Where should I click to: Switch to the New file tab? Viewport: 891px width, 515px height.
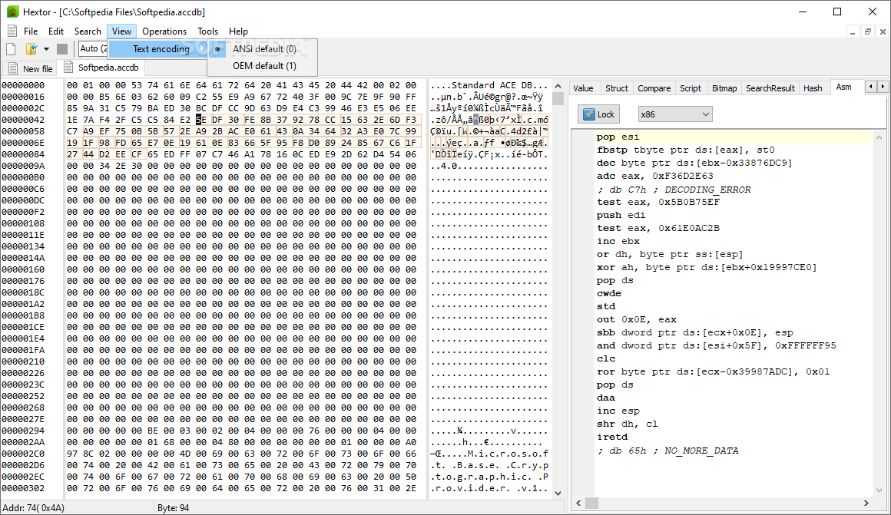pyautogui.click(x=31, y=69)
